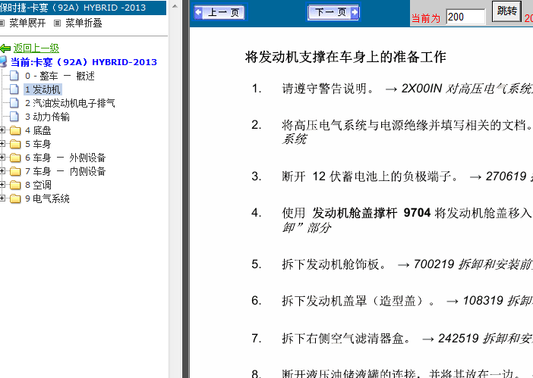Open the 2 汽油发动机电子排气 item
533x378 pixels.
(70, 103)
